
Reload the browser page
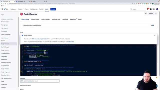click(x=5, y=4)
